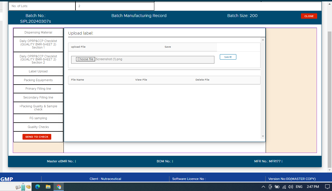The width and height of the screenshot is (332, 191).
Task: Open the Windows notification center icon
Action: (x=327, y=187)
